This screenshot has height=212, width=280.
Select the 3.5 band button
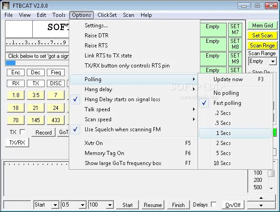pos(36,95)
